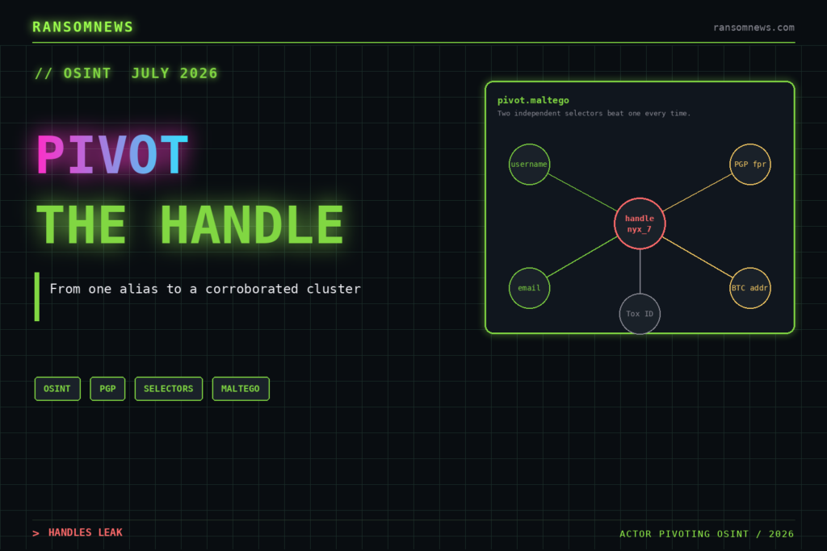Click the pivot.maltego panel title
827x551 pixels.
click(x=533, y=100)
